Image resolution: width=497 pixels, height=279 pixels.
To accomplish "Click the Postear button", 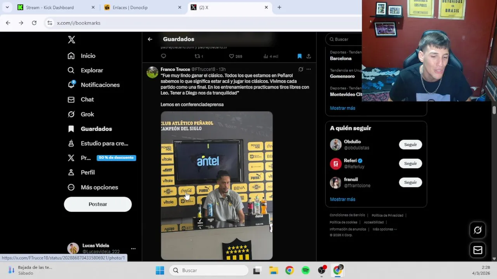I will tap(98, 204).
